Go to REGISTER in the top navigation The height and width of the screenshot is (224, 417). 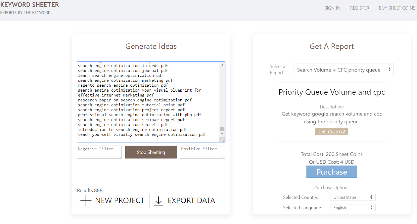360,8
